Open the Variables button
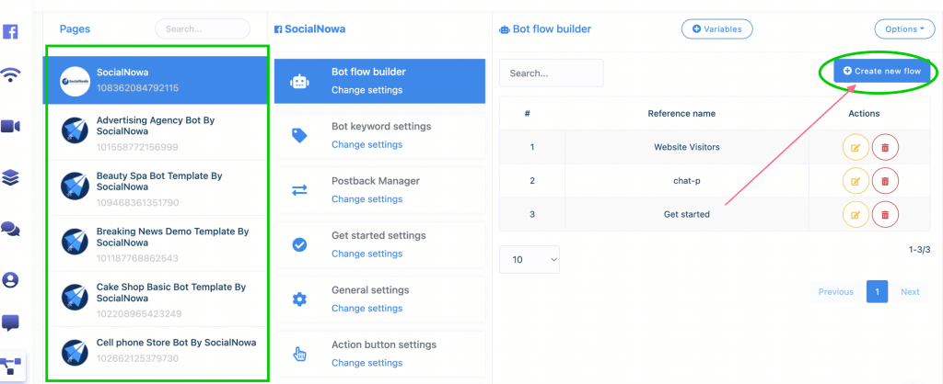Screen dimensions: 943x384 [x=716, y=28]
